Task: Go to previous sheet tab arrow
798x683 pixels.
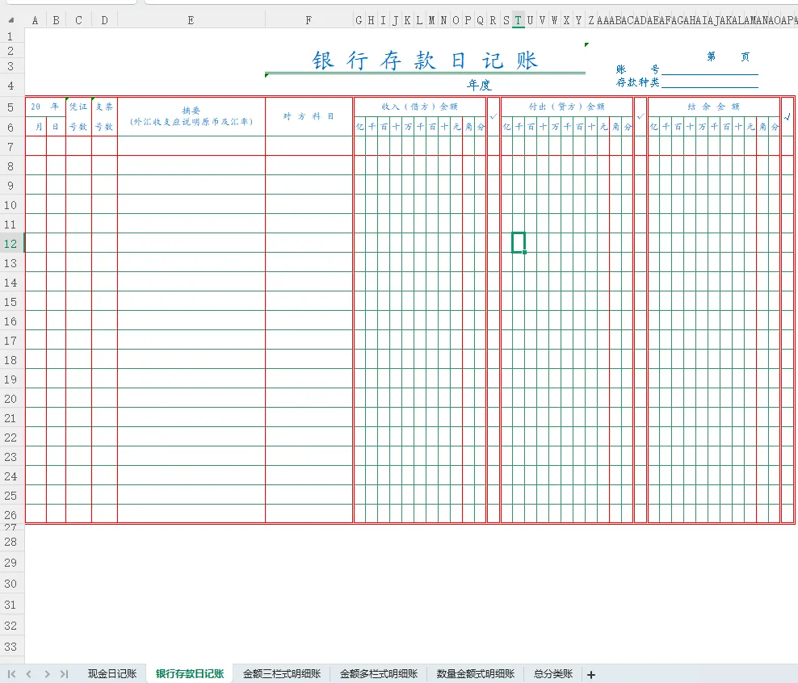Action: [29, 674]
